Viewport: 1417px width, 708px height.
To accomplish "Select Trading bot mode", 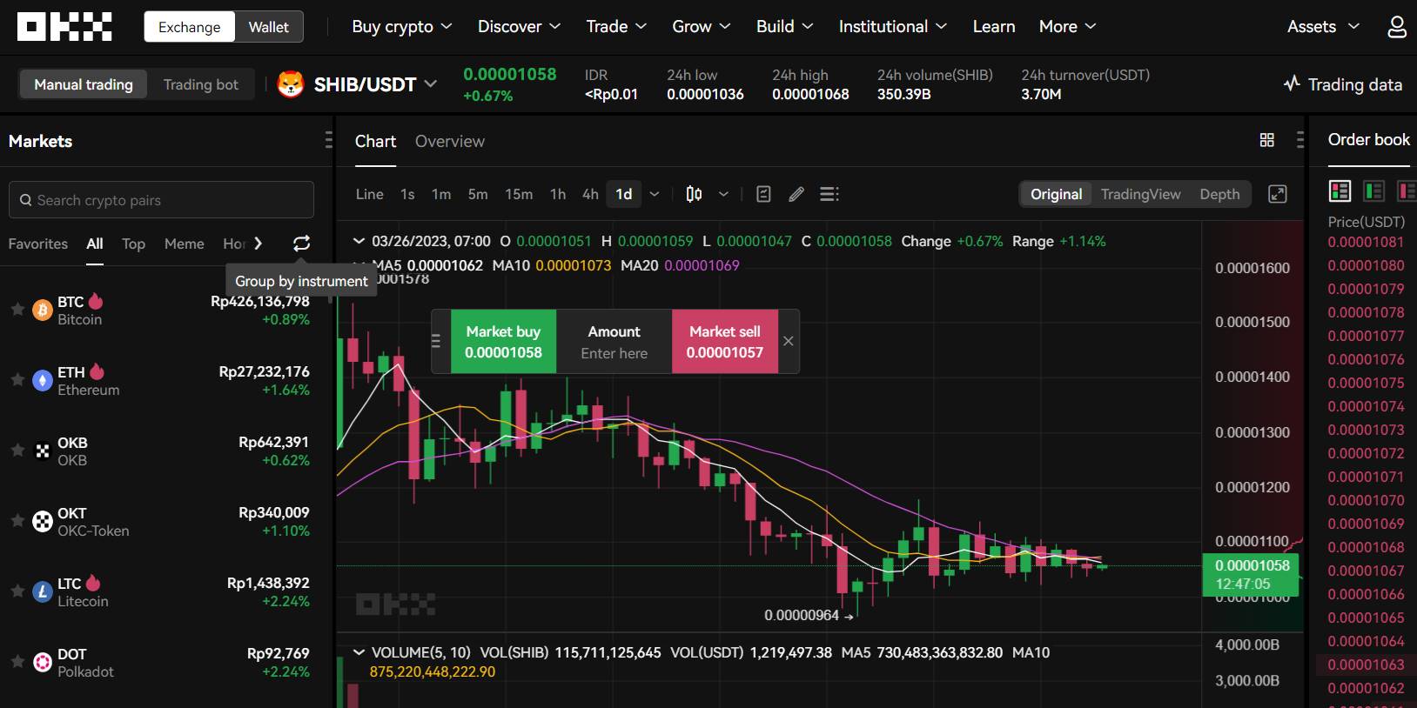I will 200,84.
